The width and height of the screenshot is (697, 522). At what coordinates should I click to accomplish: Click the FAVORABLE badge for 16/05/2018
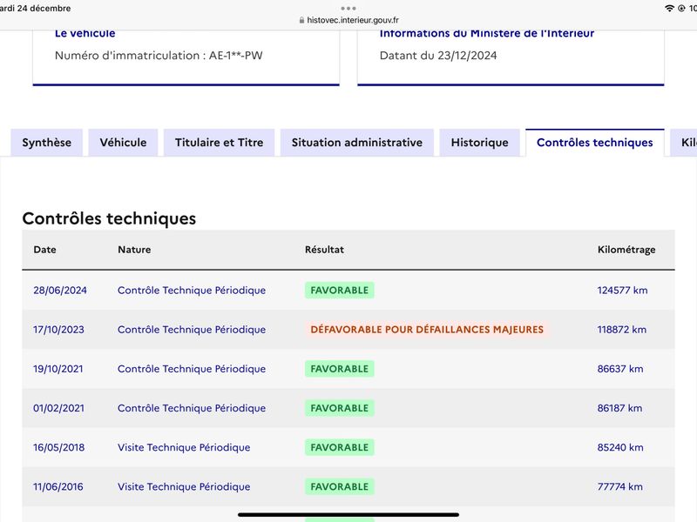click(340, 447)
